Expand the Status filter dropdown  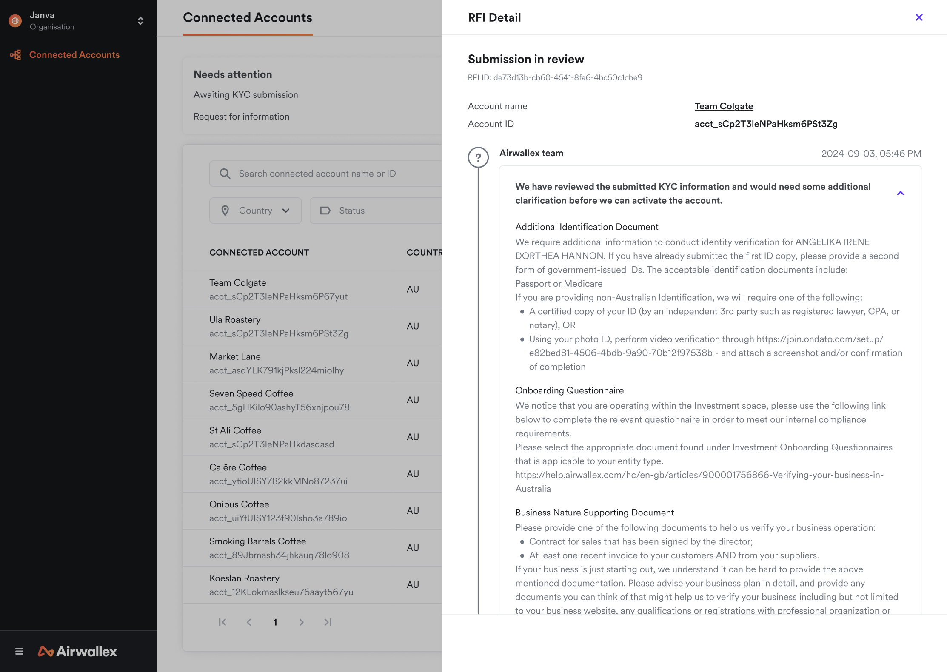point(349,210)
